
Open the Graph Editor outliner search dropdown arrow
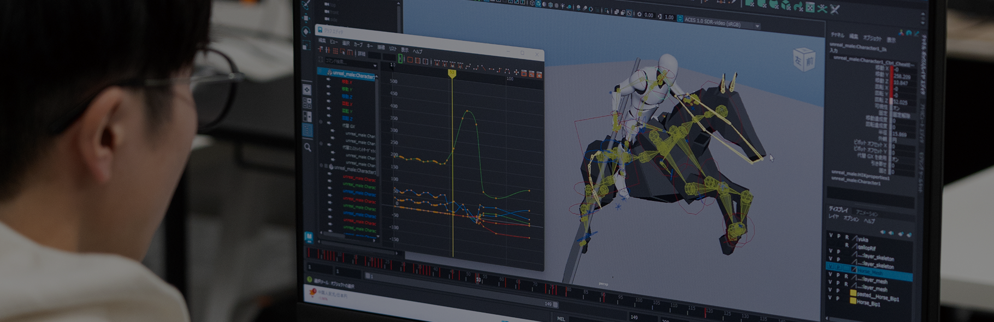pos(375,65)
